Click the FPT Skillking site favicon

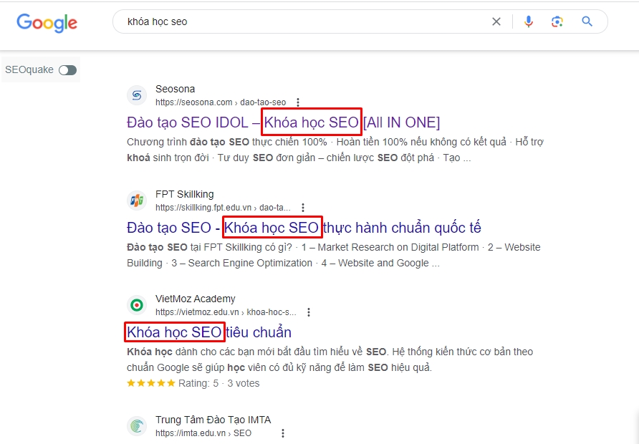coord(137,201)
